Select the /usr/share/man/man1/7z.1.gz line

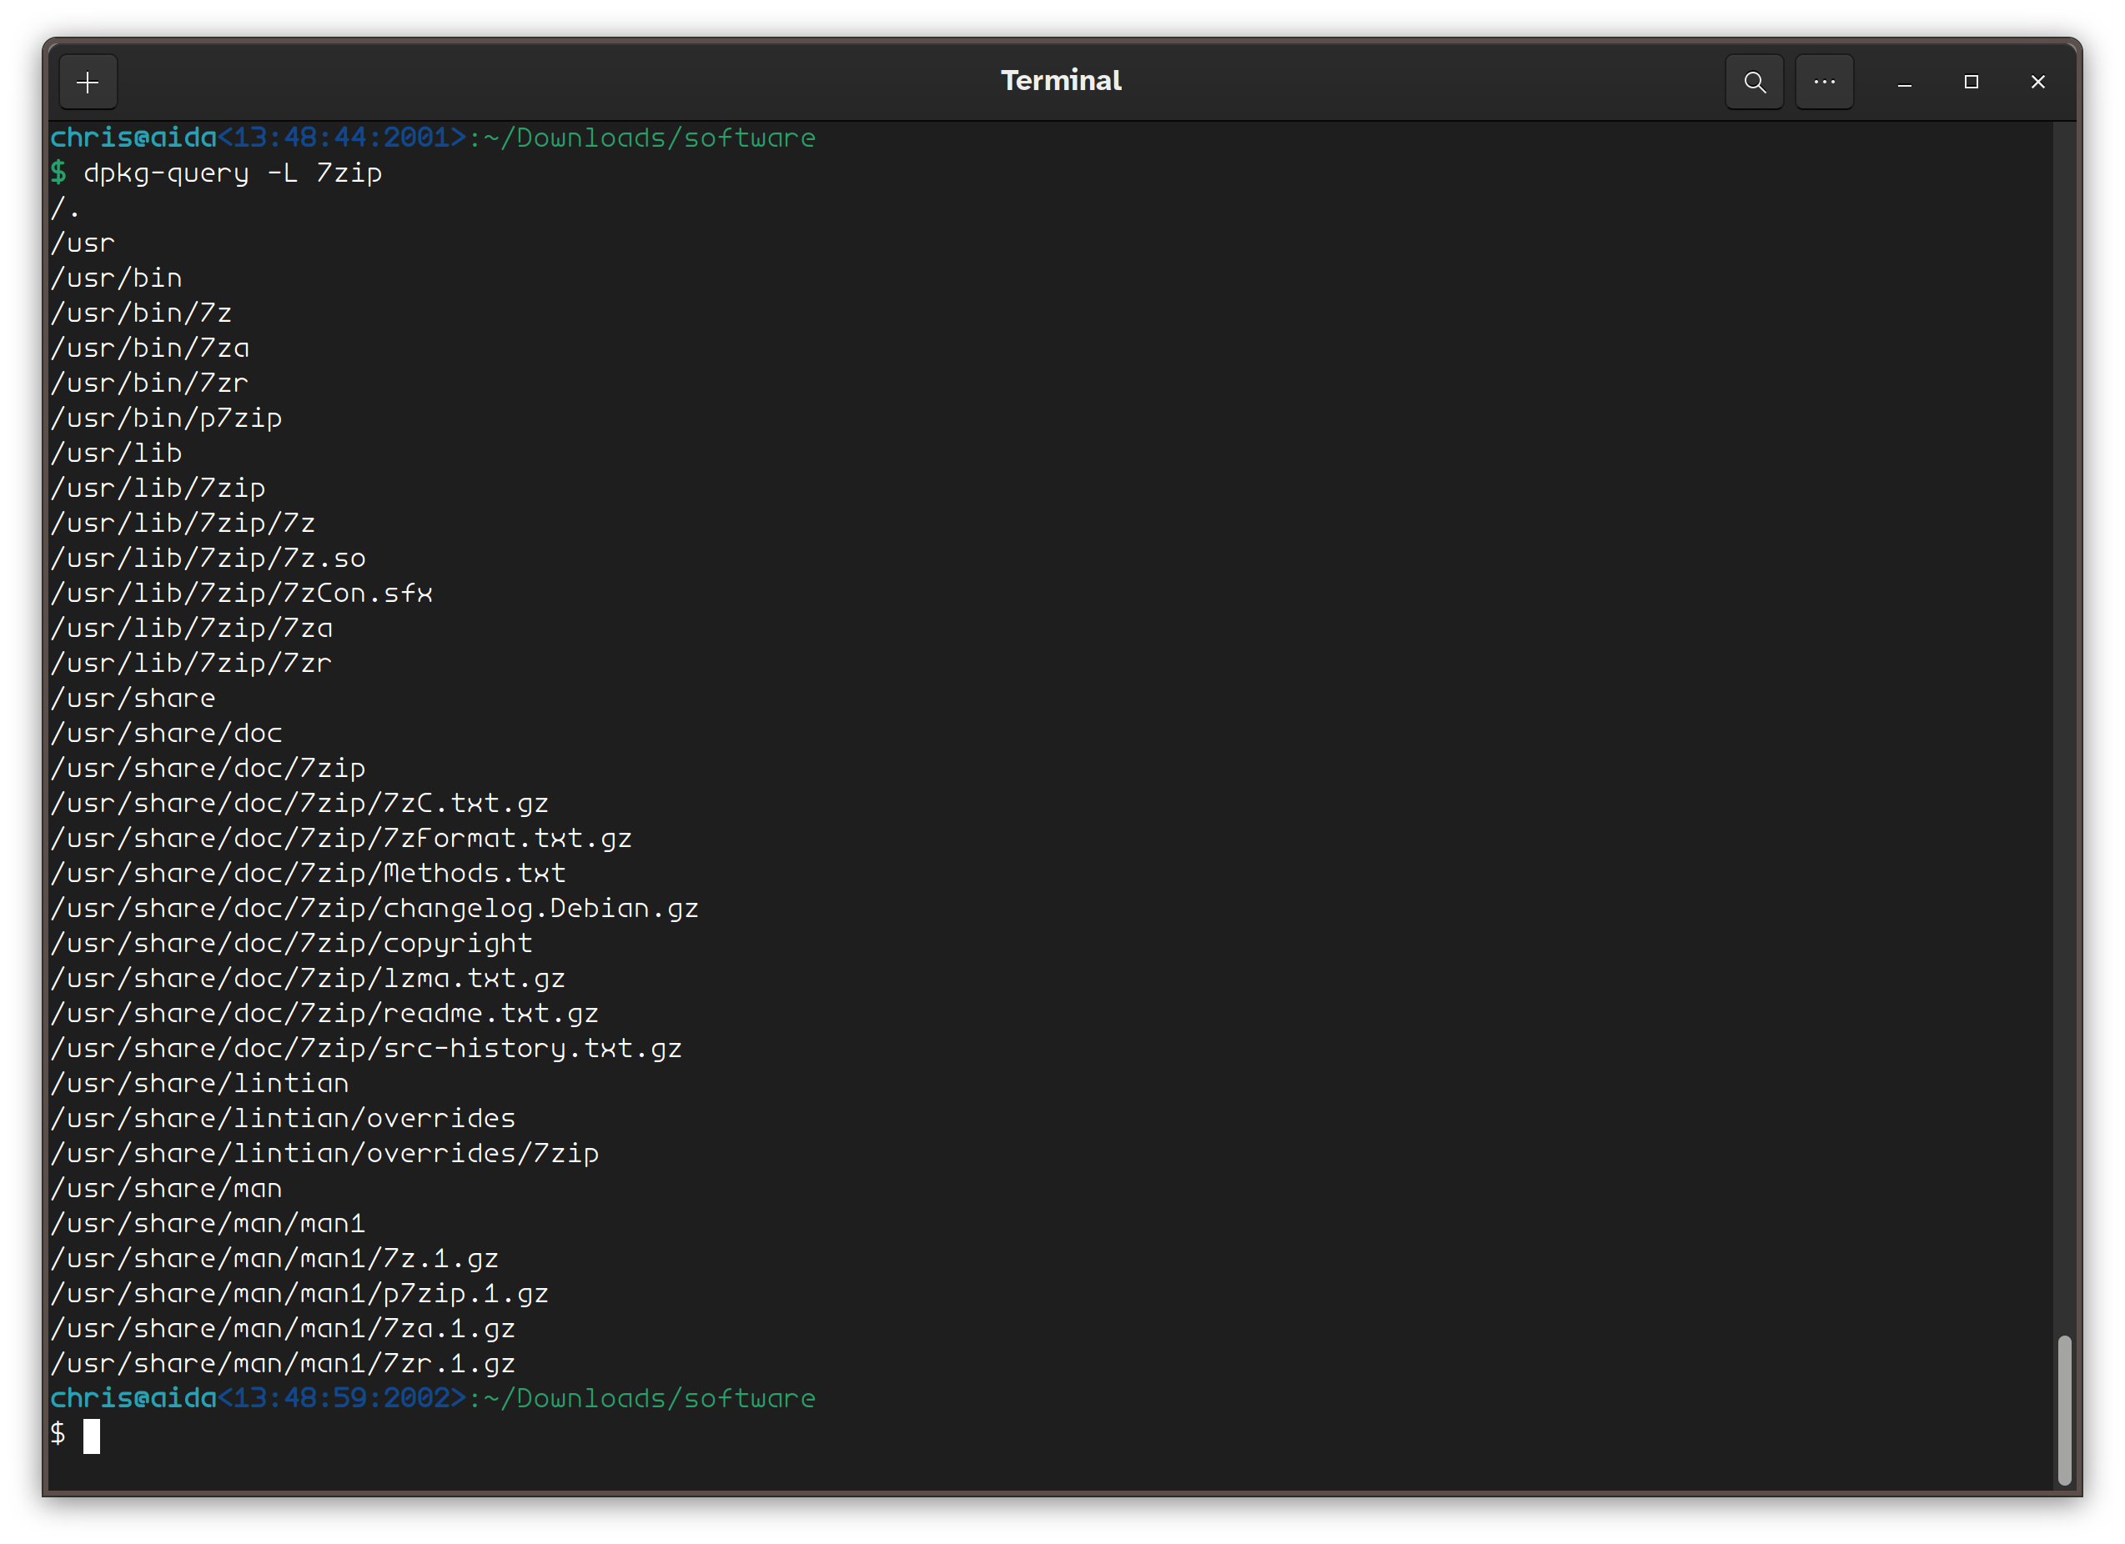click(274, 1258)
